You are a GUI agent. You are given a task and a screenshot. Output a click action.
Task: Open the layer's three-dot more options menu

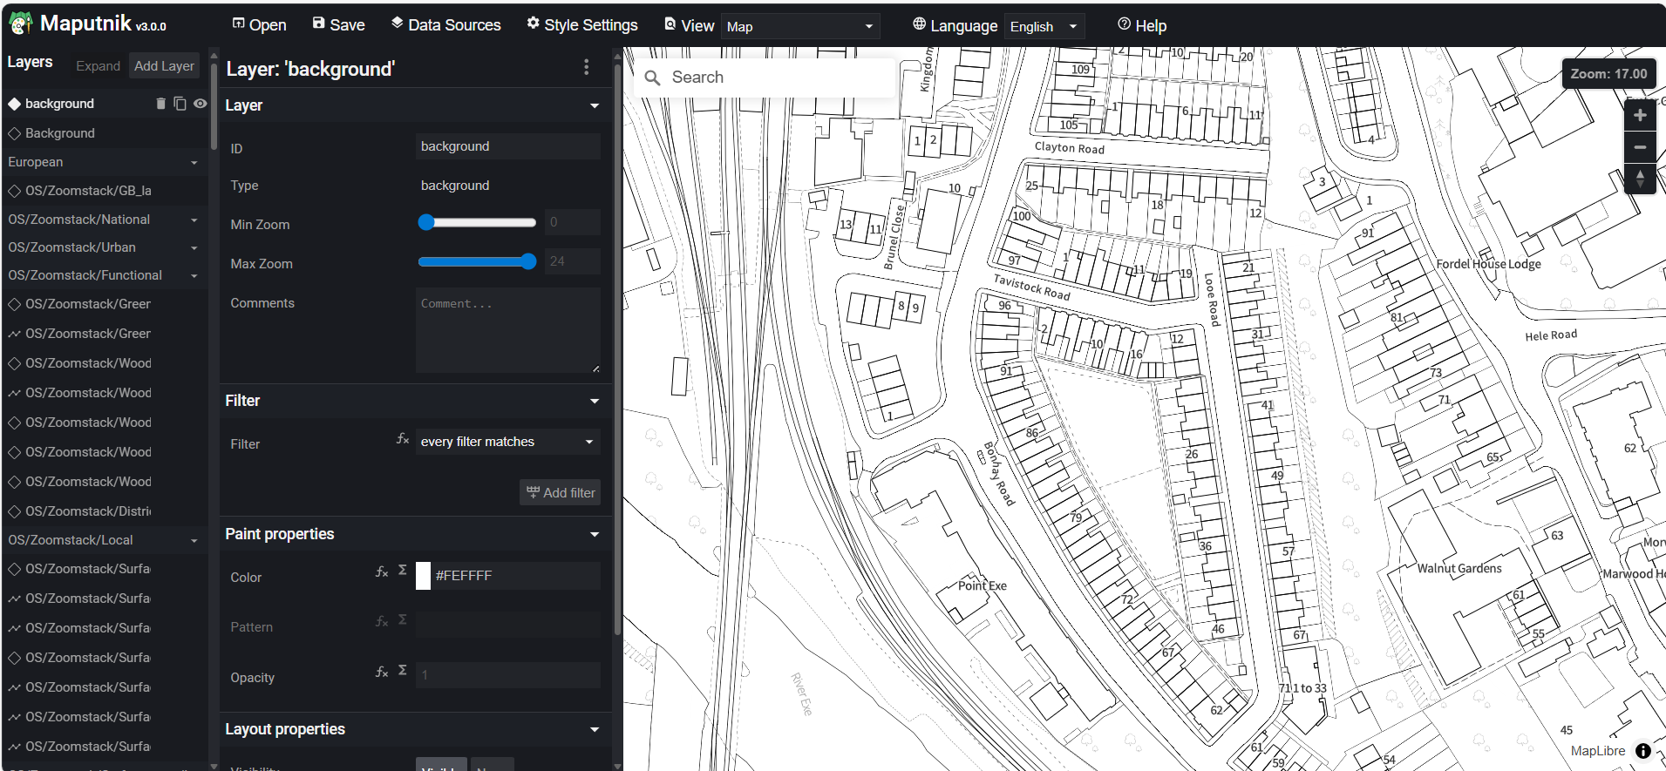pos(586,67)
